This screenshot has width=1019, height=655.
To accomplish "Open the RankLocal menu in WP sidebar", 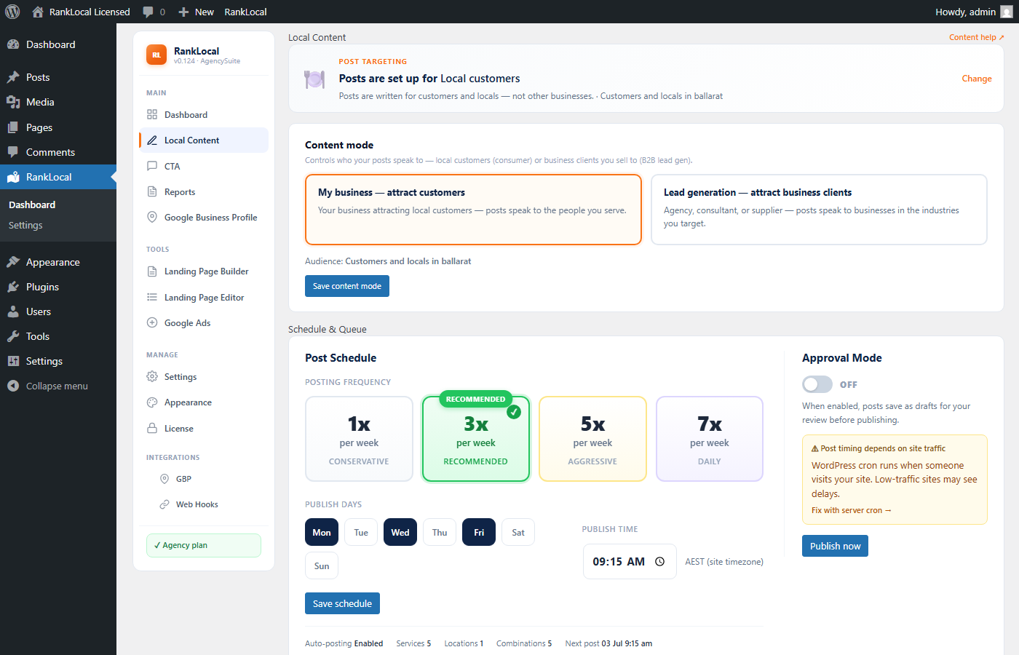I will 58,177.
